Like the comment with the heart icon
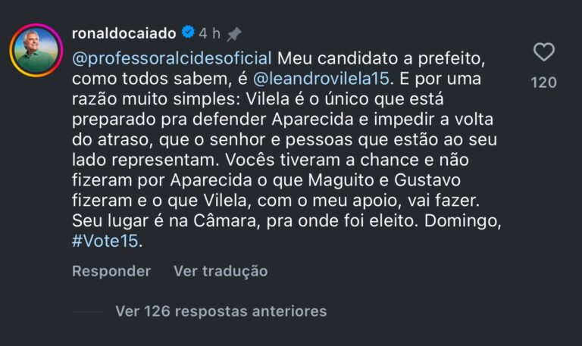Screen dimensions: 582x346 point(543,52)
